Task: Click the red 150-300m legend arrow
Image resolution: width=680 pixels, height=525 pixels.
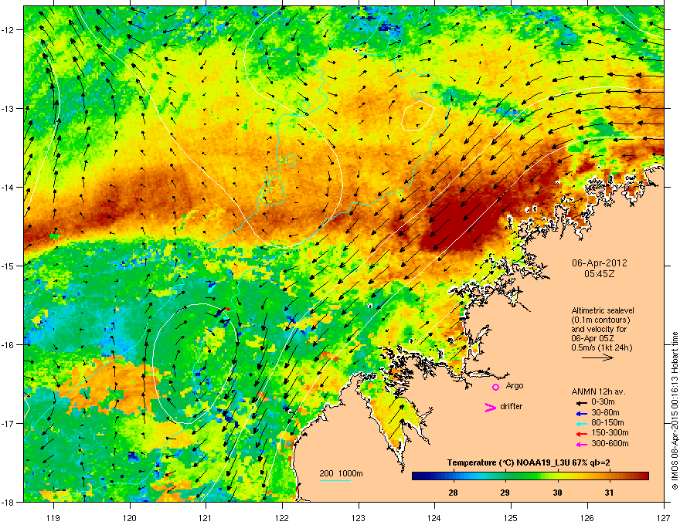Action: click(581, 434)
